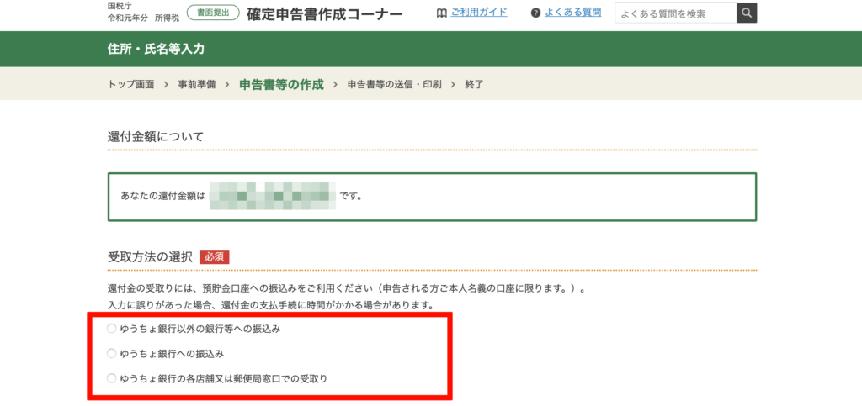Select ゆうちょ銀行以外の銀行等への振込み radio button
This screenshot has width=862, height=406.
click(x=112, y=329)
